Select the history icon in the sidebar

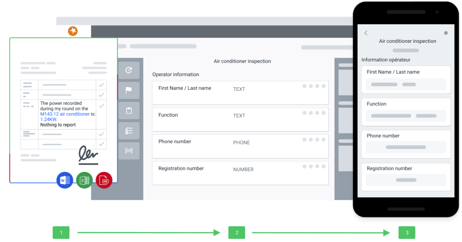129,70
